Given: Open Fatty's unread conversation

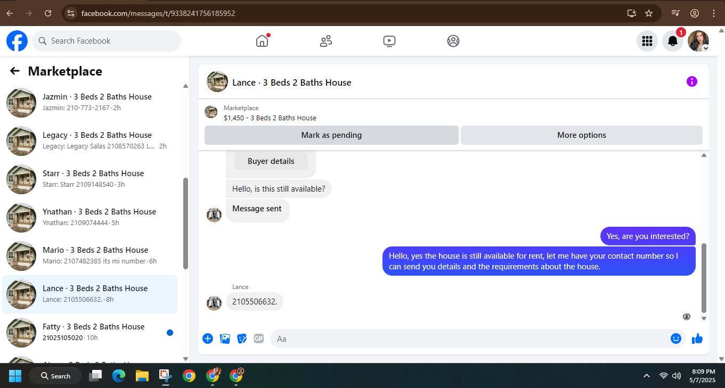Looking at the screenshot, I should point(89,333).
